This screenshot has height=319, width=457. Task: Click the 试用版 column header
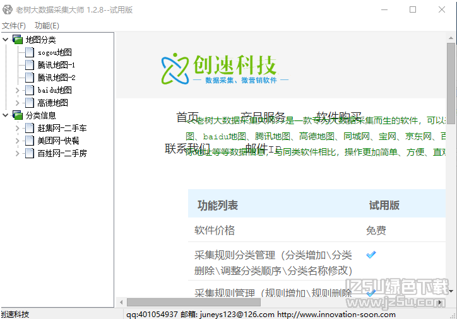click(x=384, y=206)
